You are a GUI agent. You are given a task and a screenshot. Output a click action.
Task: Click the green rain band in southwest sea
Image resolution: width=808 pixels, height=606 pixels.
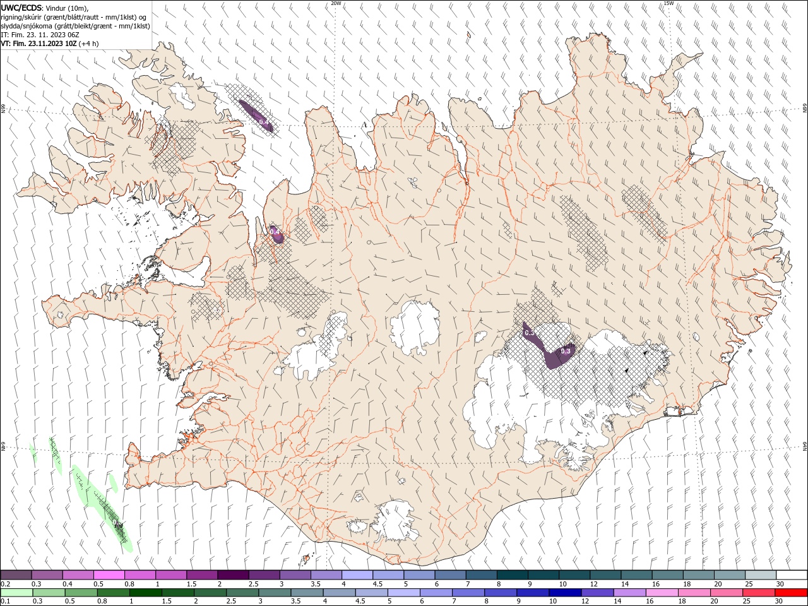(x=102, y=508)
